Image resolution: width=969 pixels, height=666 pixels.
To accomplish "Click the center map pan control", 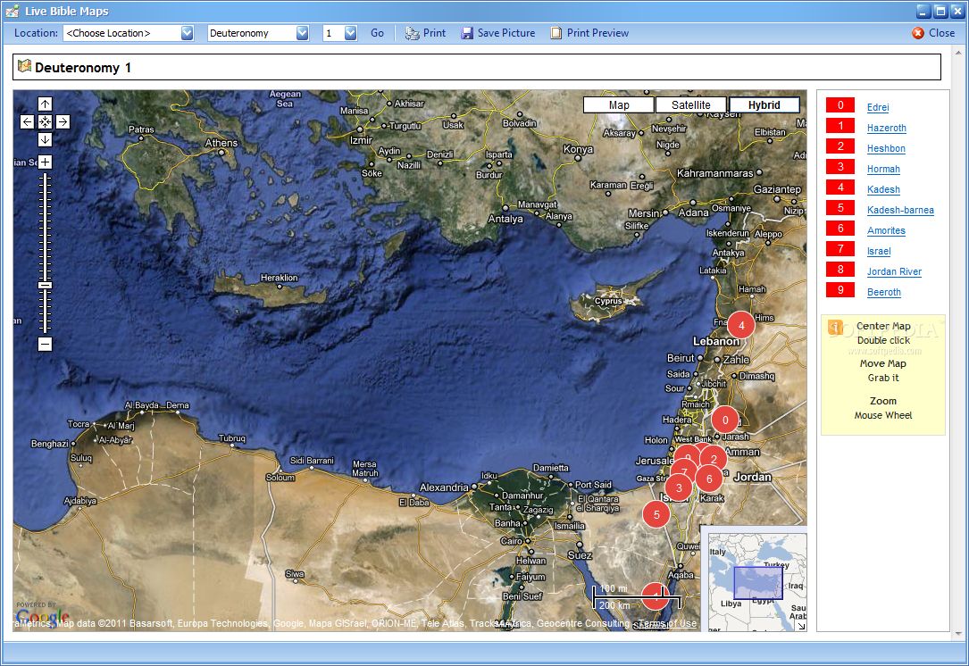I will [46, 121].
